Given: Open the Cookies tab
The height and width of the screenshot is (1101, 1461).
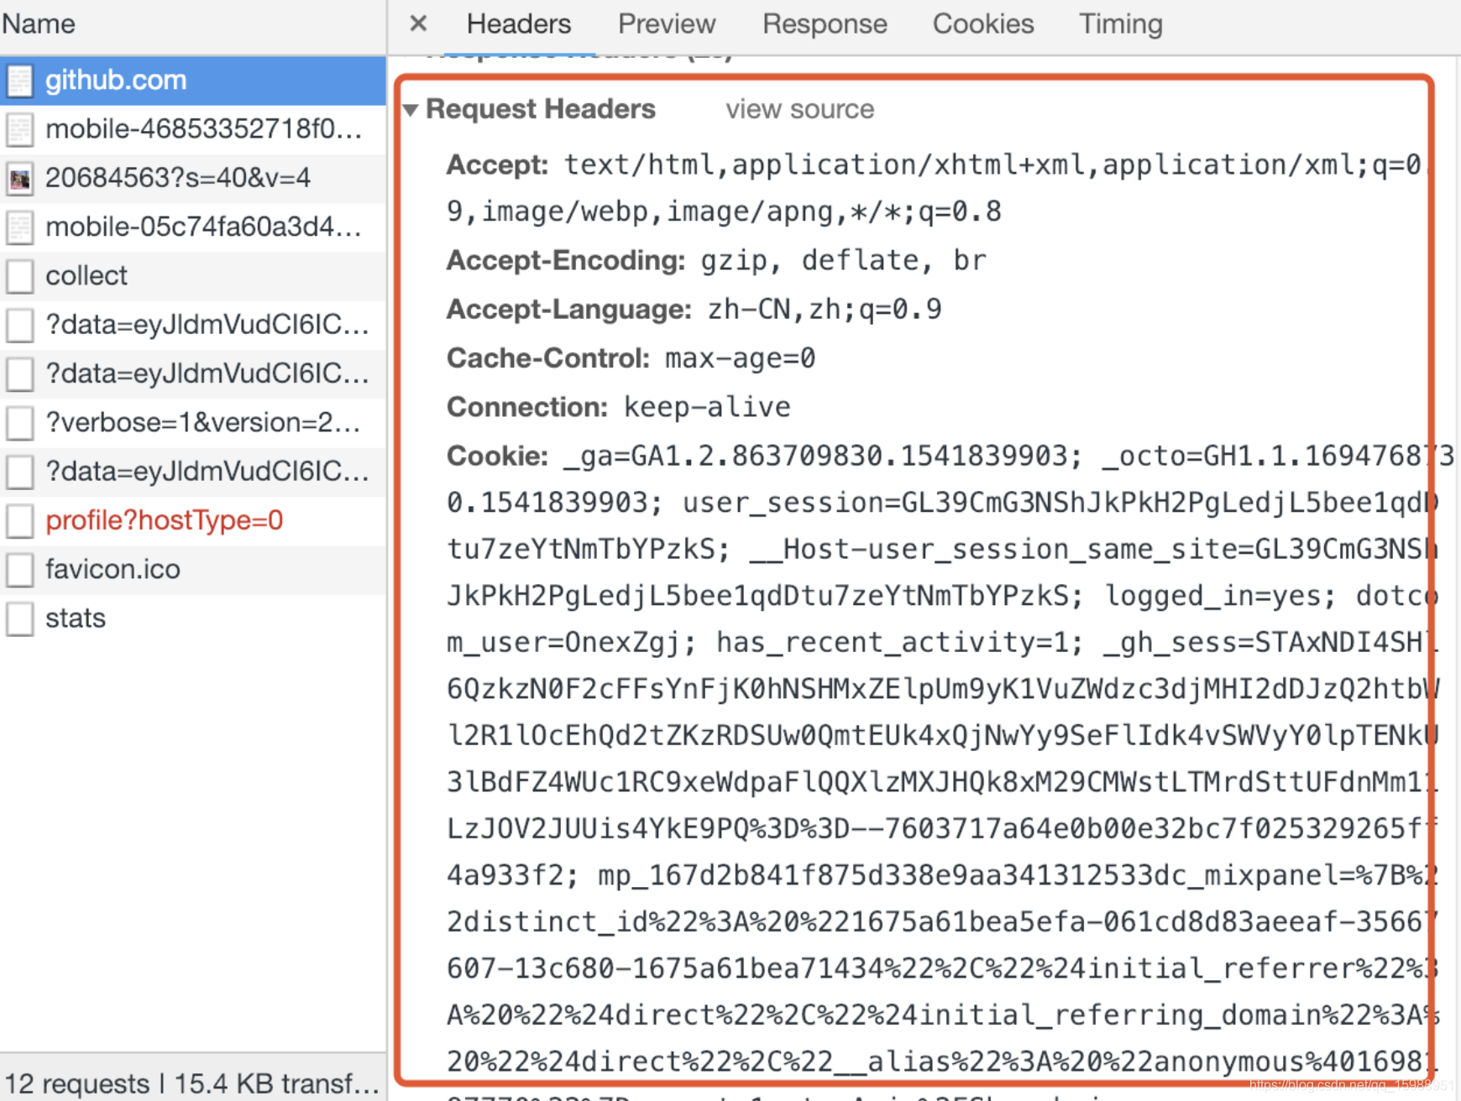Looking at the screenshot, I should coord(983,23).
